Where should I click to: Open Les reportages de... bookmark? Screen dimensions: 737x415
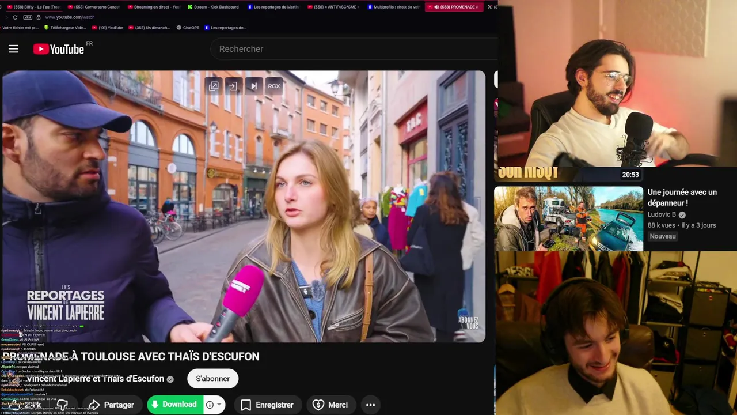(x=225, y=28)
